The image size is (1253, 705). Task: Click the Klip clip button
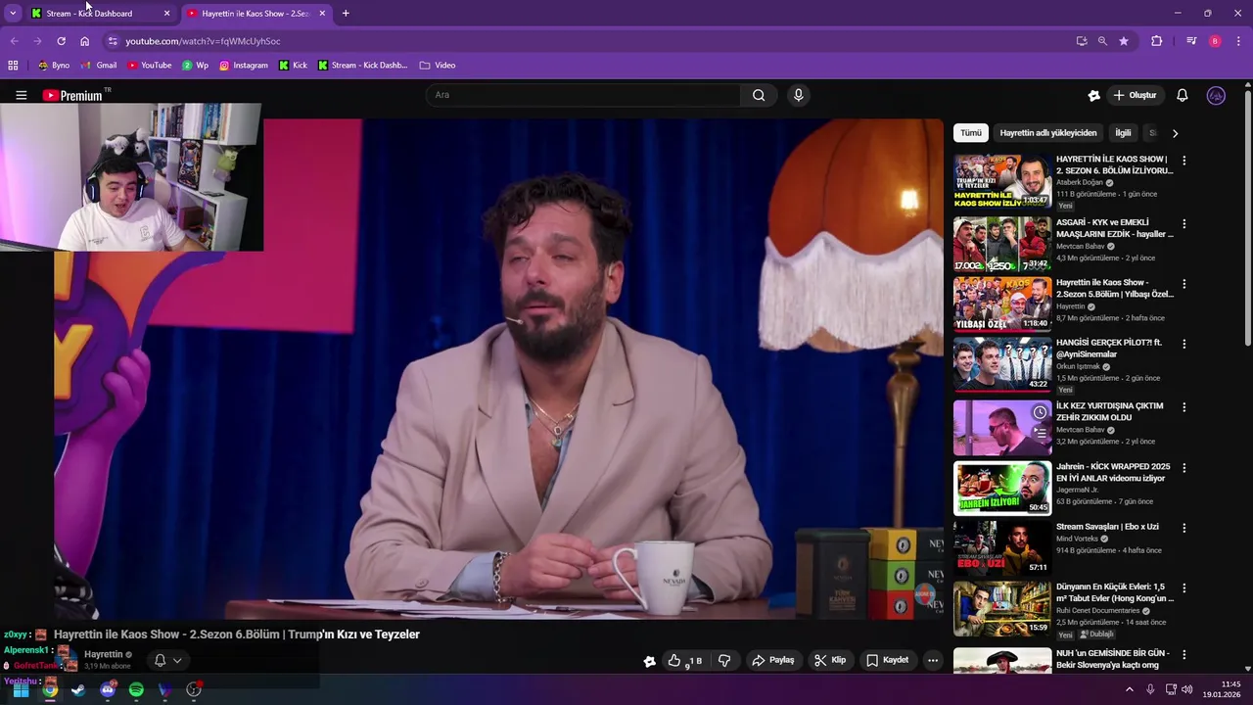pyautogui.click(x=830, y=661)
